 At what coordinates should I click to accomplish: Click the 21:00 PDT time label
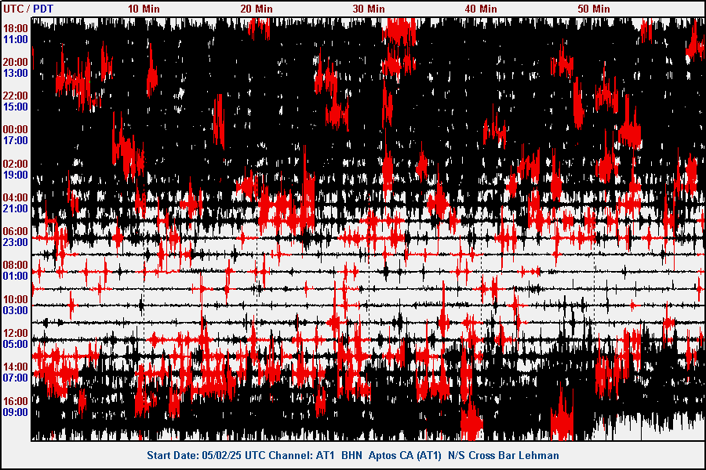16,208
